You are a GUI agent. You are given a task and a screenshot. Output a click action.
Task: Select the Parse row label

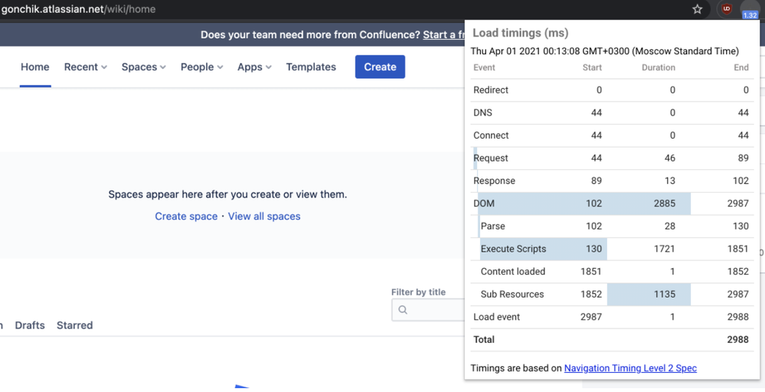(492, 226)
